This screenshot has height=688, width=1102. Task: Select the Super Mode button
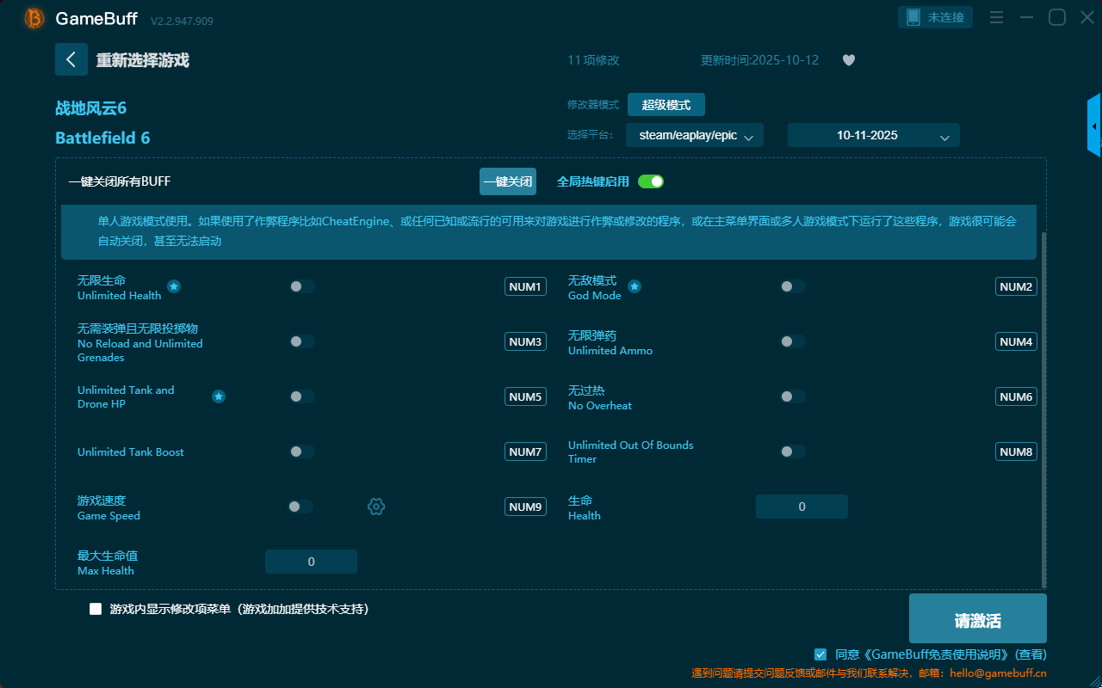[x=666, y=105]
